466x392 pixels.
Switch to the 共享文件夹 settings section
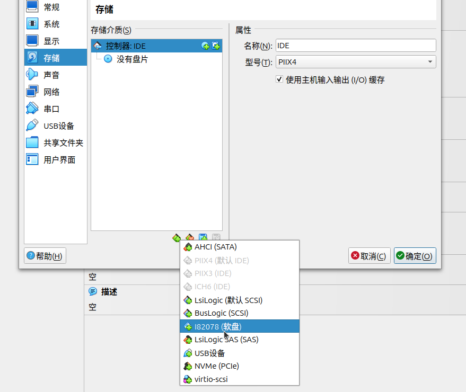click(x=63, y=142)
